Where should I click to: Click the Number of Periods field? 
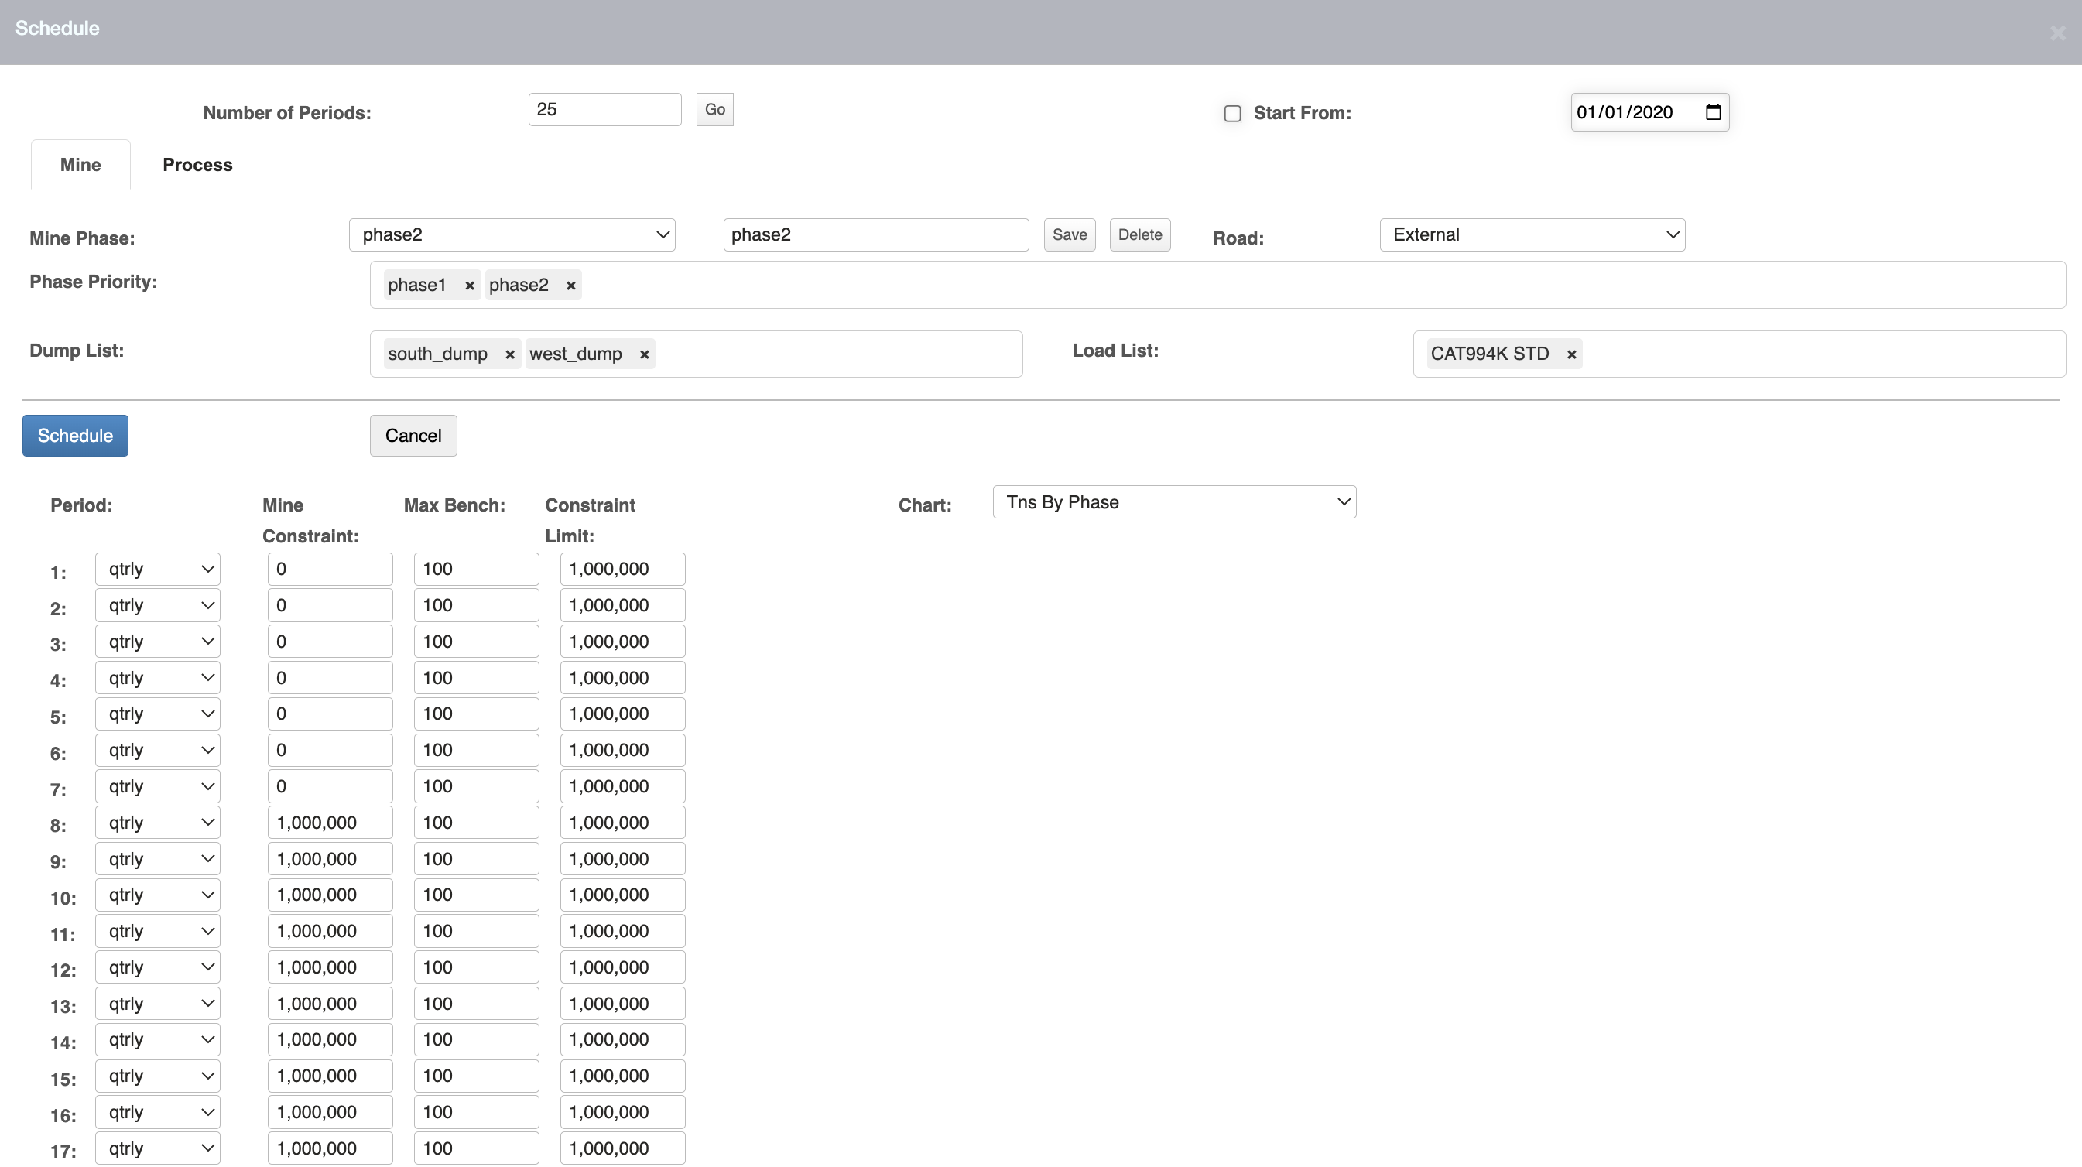(x=604, y=110)
